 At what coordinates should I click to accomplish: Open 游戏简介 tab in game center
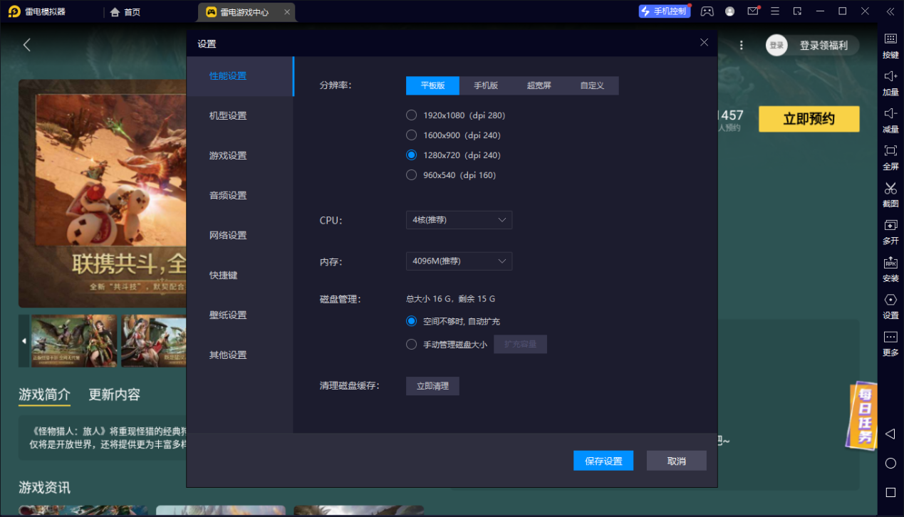pyautogui.click(x=44, y=395)
